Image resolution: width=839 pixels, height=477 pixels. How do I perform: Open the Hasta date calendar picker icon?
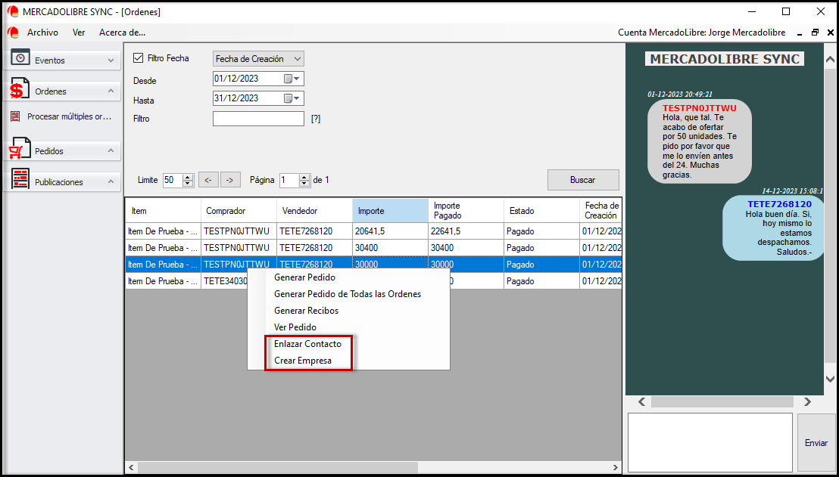292,98
